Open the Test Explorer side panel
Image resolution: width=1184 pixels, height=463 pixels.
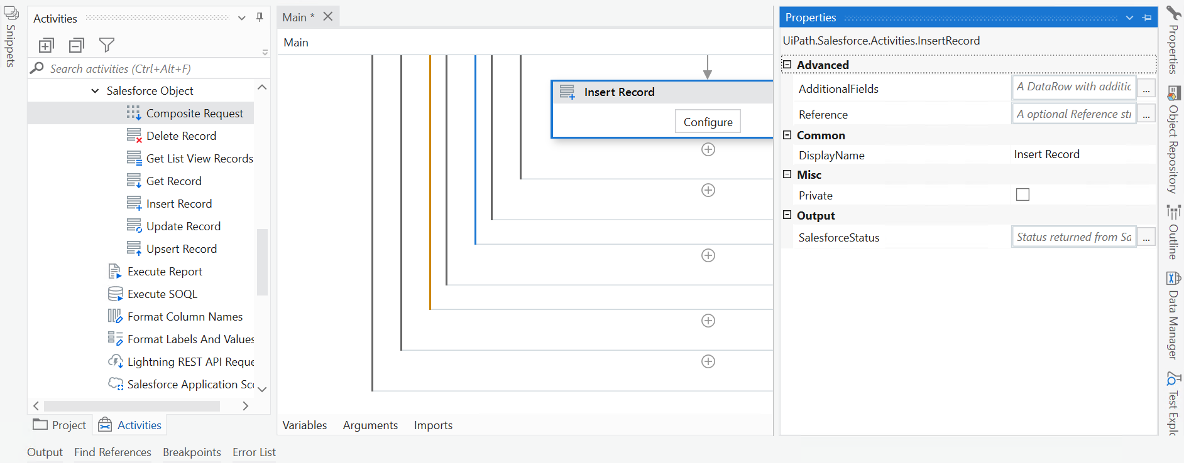point(1173,403)
